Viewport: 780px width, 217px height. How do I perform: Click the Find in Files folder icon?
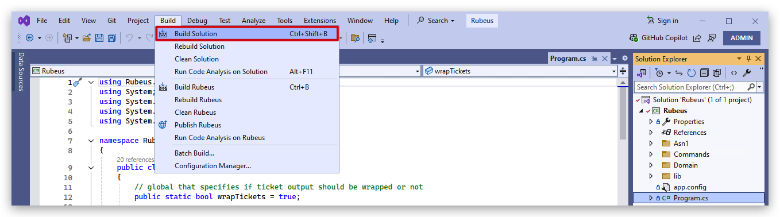click(x=356, y=38)
